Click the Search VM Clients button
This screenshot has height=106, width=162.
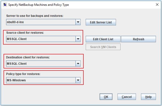[103, 47]
